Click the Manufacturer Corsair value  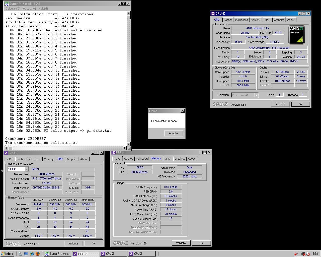click(47, 183)
